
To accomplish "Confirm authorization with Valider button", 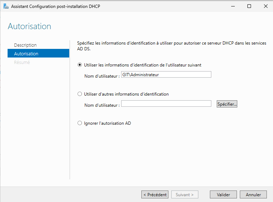I will click(223, 194).
